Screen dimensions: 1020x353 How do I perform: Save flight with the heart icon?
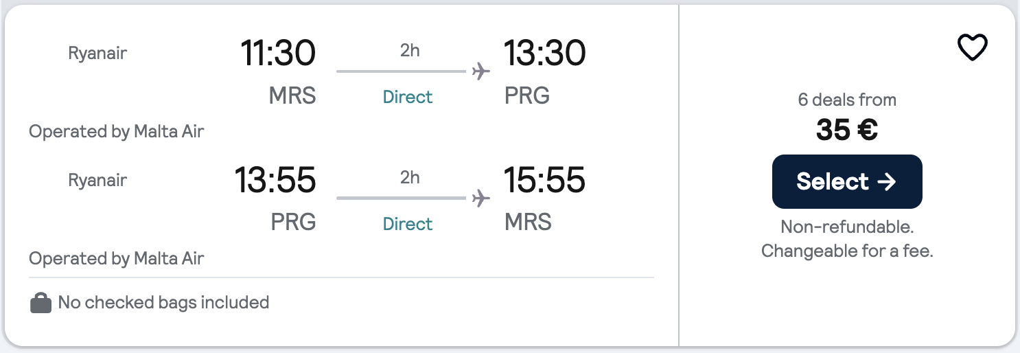click(972, 48)
